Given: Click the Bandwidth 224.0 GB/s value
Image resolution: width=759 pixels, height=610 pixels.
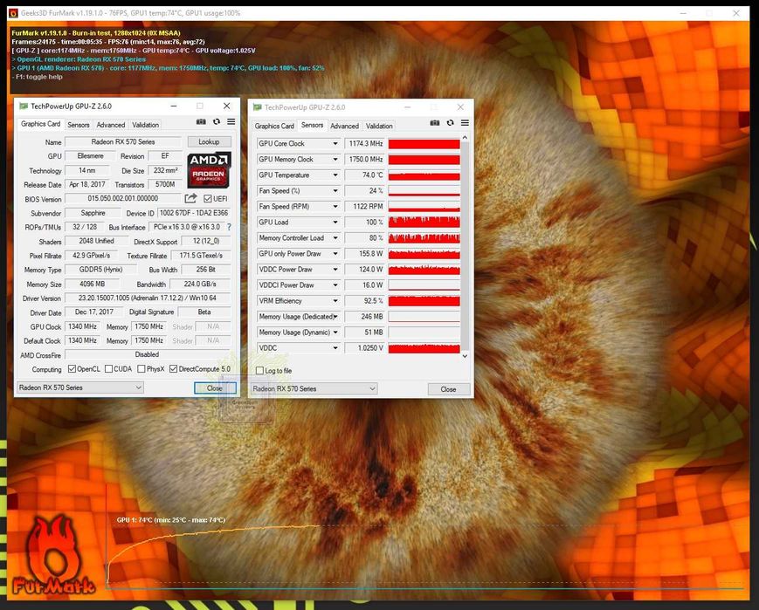Looking at the screenshot, I should [200, 284].
